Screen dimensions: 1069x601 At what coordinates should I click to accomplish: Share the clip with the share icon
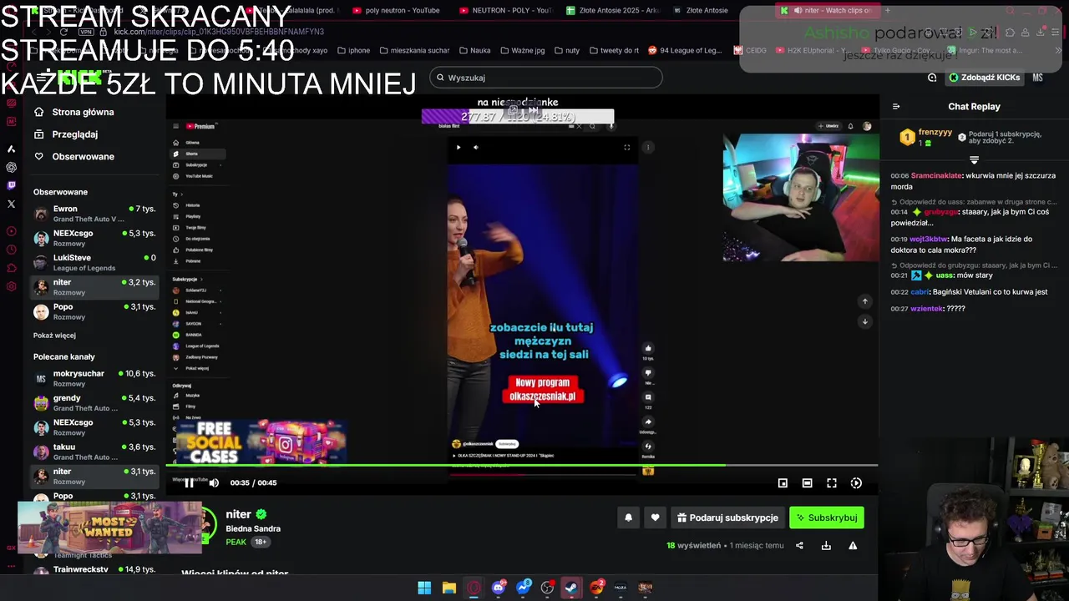click(x=799, y=545)
